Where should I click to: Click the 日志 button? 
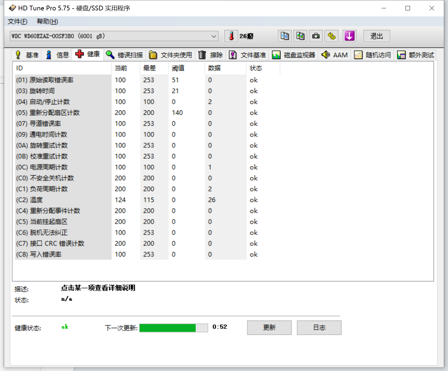(319, 328)
